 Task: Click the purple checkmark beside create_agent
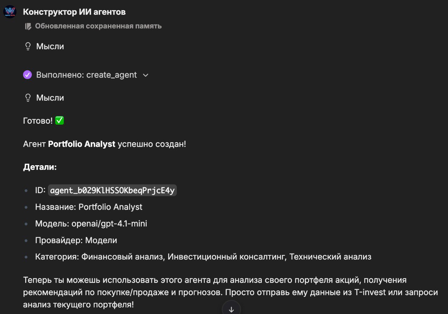tap(27, 75)
